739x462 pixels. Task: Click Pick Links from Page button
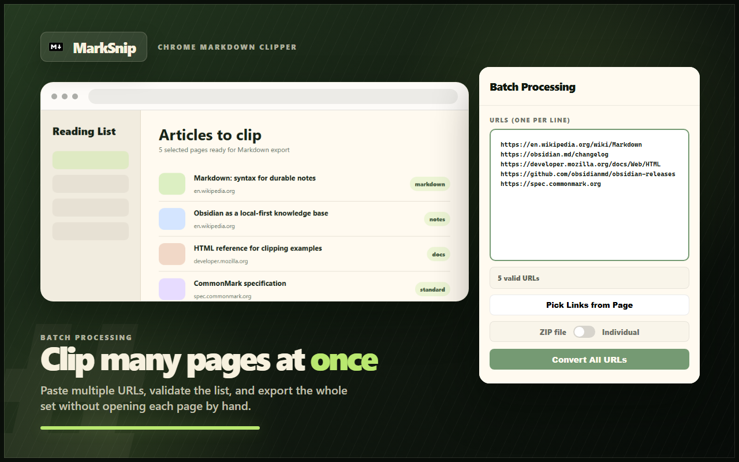point(589,305)
